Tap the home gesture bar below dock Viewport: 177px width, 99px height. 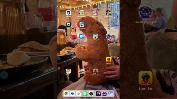tap(88, 98)
